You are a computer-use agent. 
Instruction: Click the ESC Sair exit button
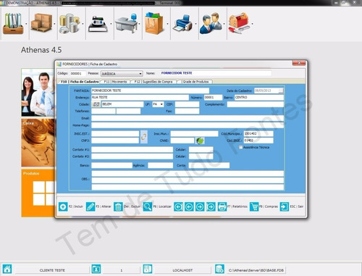[x=292, y=206]
